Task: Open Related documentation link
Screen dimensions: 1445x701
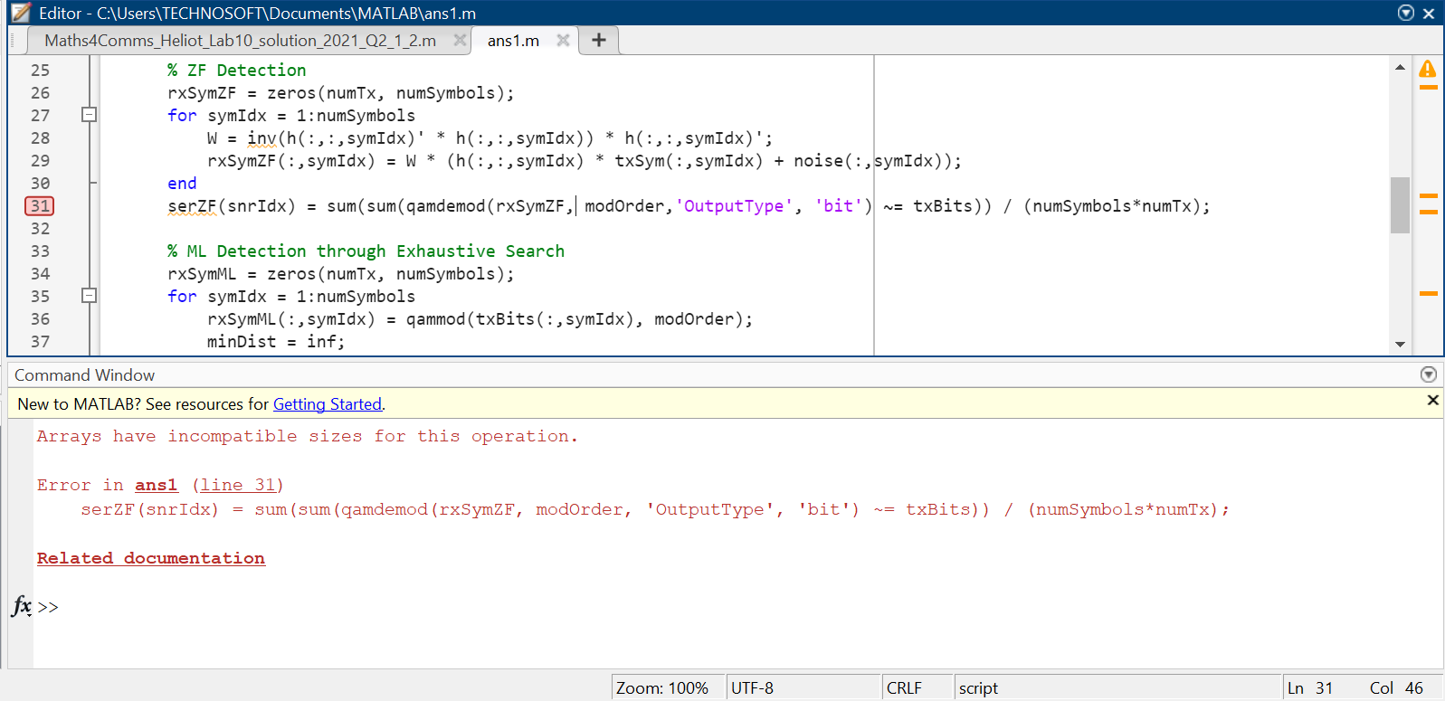Action: [151, 558]
